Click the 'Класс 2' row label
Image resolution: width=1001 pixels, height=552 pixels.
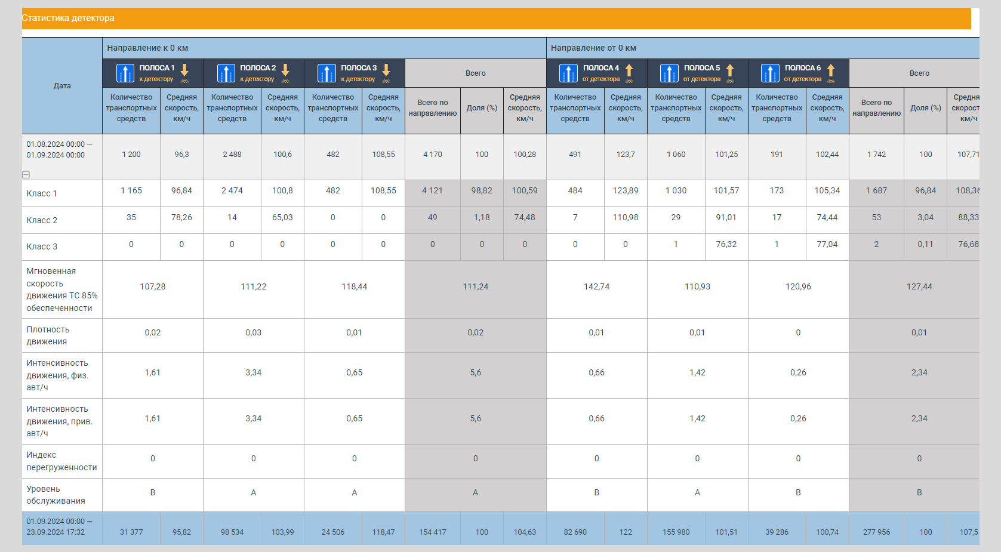coord(42,220)
